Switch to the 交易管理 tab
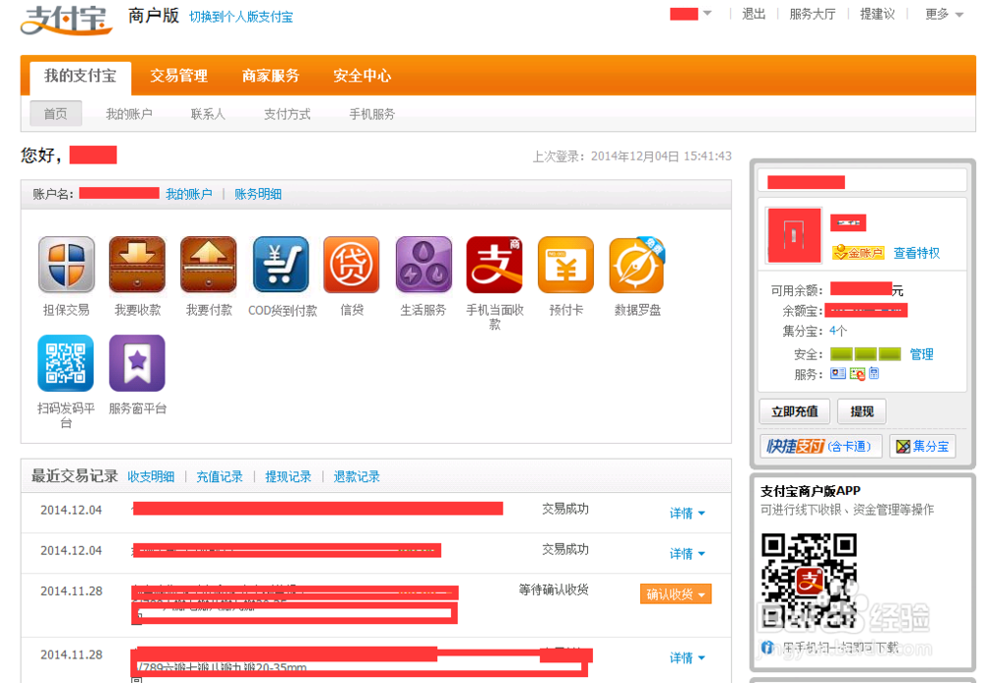Screen dimensions: 985x683 pos(178,74)
